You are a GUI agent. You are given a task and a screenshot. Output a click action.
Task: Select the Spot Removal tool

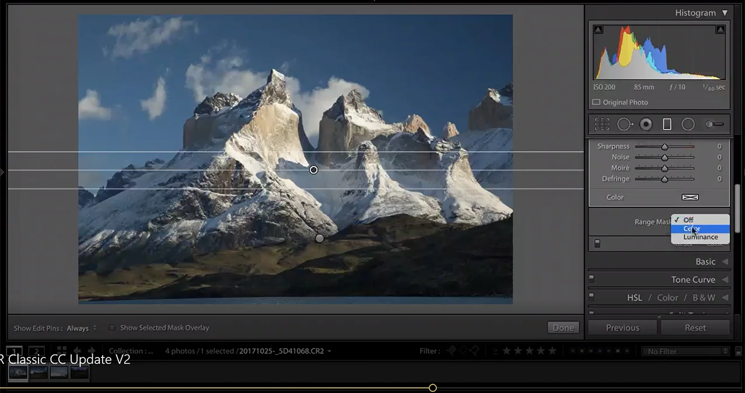625,124
